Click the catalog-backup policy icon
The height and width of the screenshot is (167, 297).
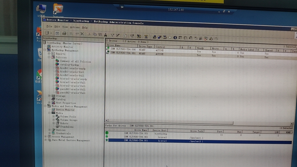click(x=57, y=64)
